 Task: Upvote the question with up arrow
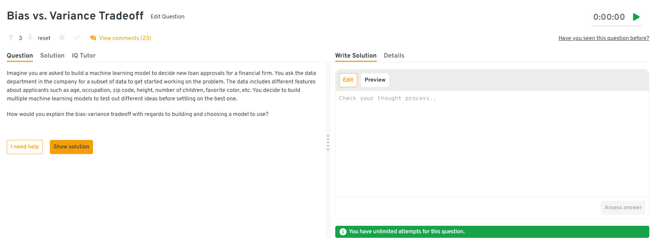coord(11,37)
